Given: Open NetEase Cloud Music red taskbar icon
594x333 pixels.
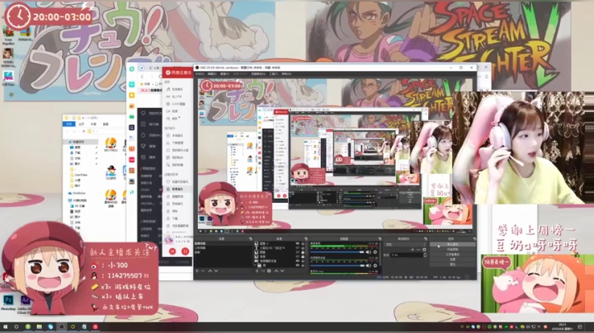Looking at the screenshot, I should pyautogui.click(x=95, y=326).
